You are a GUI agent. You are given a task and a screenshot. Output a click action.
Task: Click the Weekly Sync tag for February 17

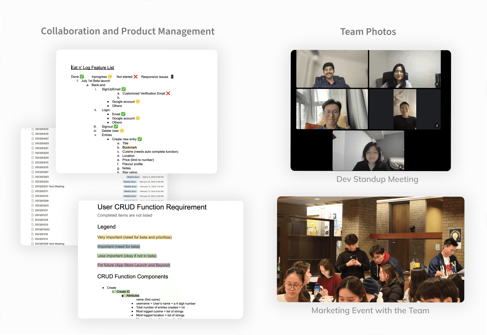pos(130,192)
